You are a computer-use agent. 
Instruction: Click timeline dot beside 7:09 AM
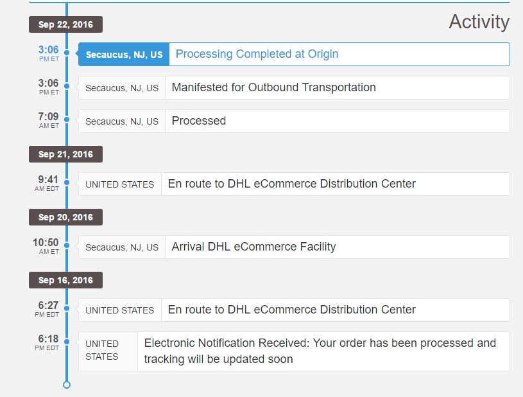pyautogui.click(x=67, y=121)
